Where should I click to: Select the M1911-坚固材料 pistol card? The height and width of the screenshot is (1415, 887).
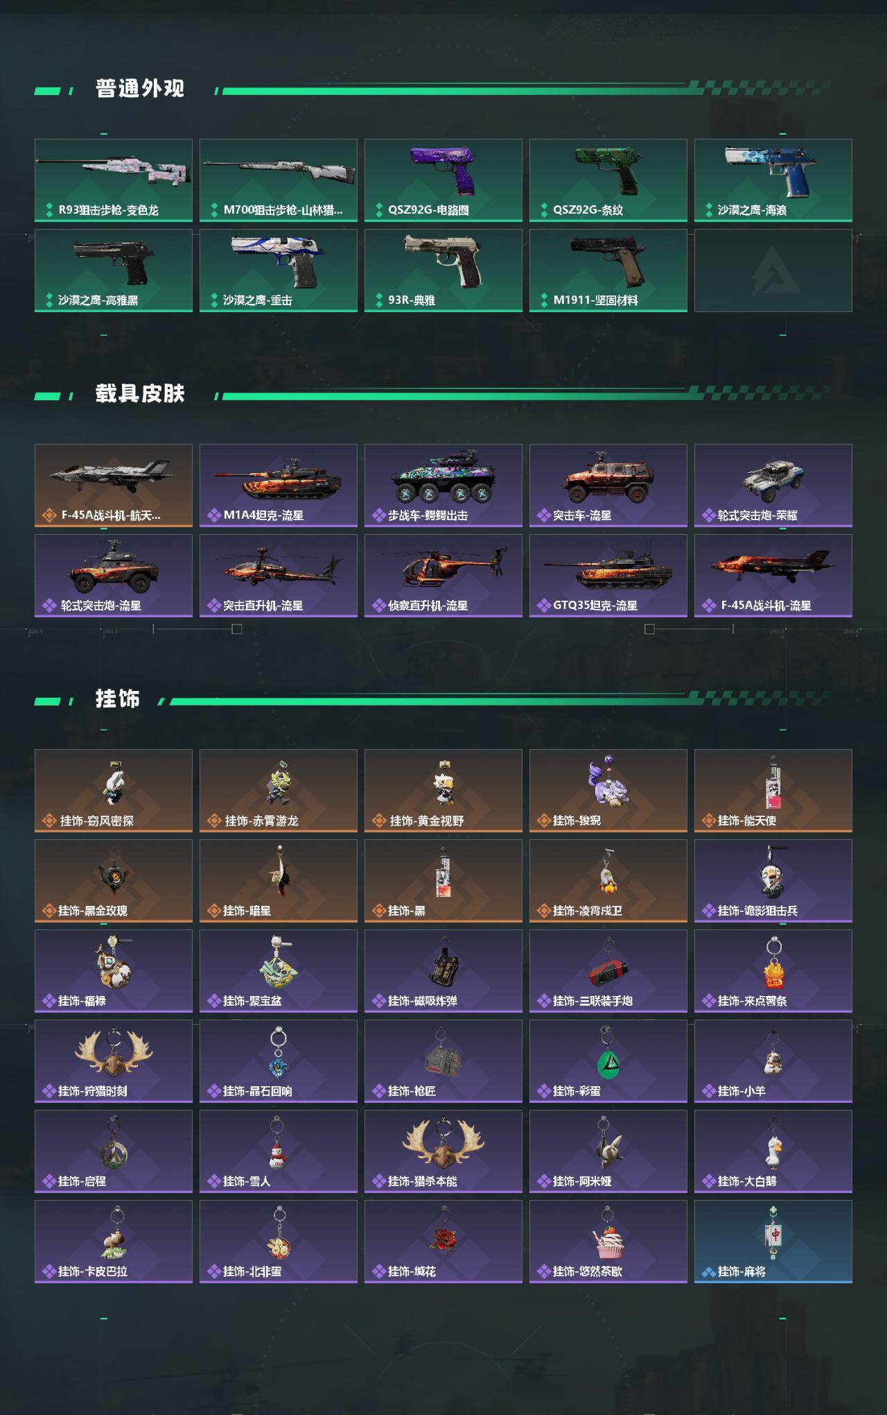coord(608,271)
